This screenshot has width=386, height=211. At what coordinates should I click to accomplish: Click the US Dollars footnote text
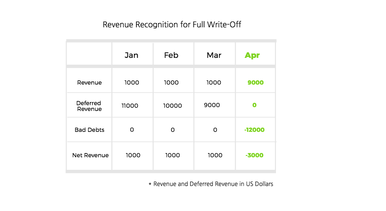211,184
